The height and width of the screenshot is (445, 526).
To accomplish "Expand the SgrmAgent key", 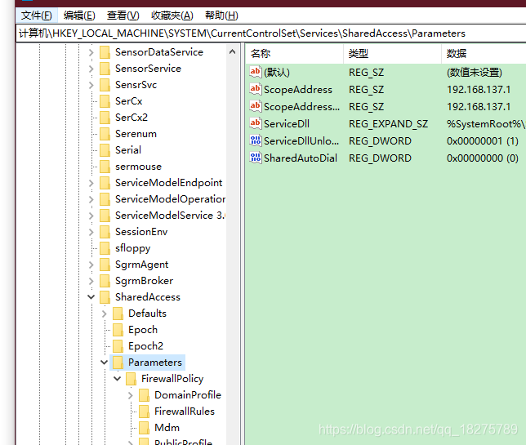I will pos(91,265).
